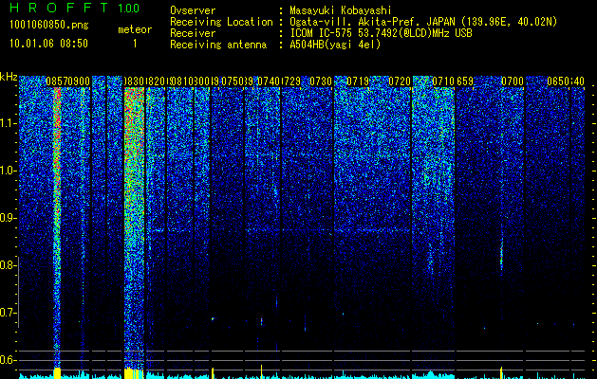Click the ":40" time marker
This screenshot has width=597, height=379.
click(577, 81)
